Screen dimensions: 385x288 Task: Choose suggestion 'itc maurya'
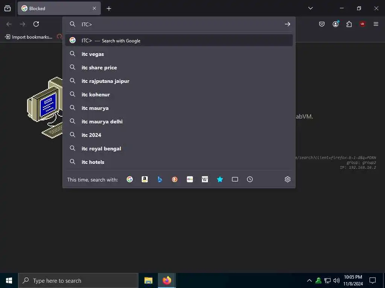pos(179,108)
